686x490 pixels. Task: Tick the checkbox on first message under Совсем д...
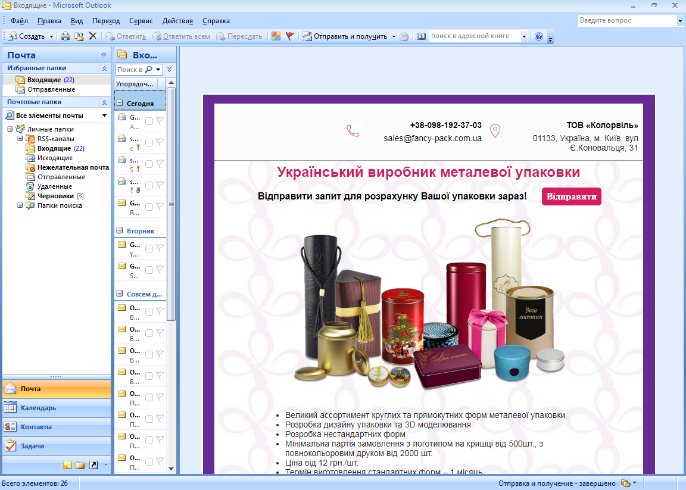tap(149, 311)
